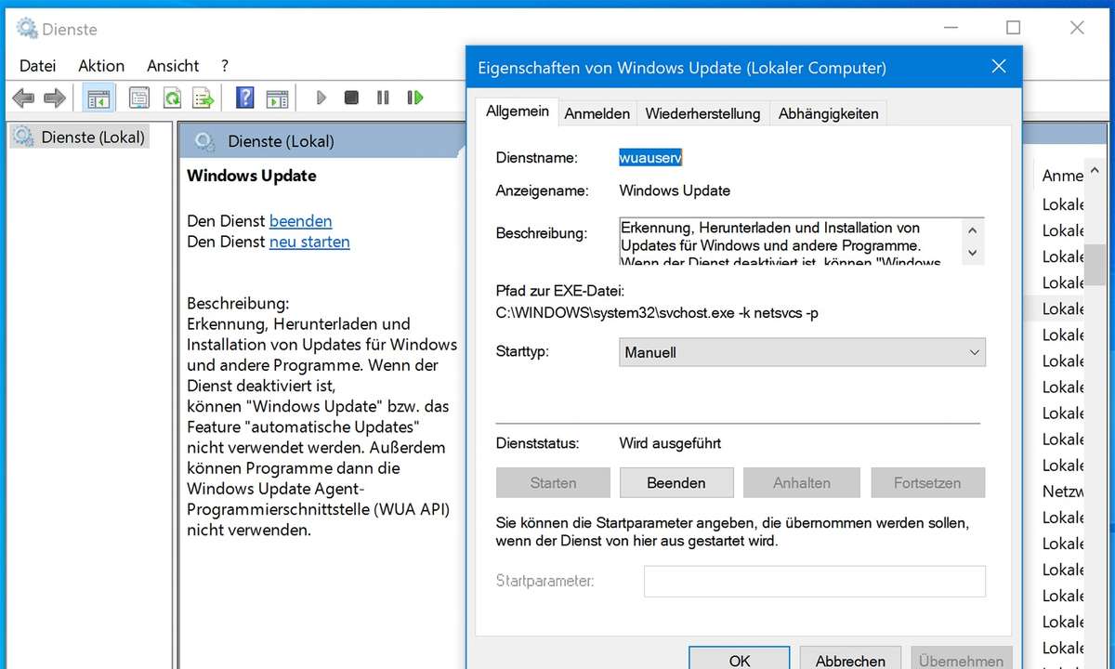The width and height of the screenshot is (1115, 669).
Task: Click the 'neu starten' link
Action: coord(309,242)
